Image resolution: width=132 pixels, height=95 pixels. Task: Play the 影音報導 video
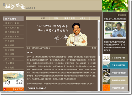point(115,29)
